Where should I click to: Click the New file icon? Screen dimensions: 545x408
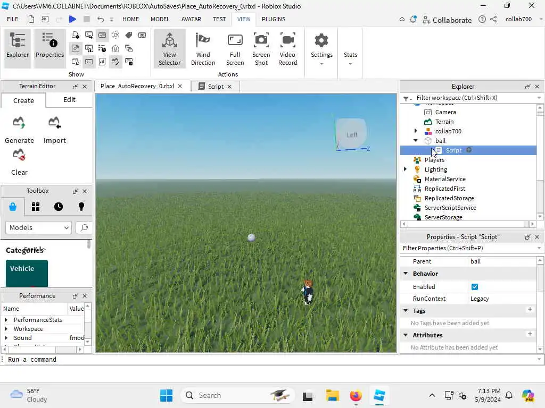[x=31, y=19]
